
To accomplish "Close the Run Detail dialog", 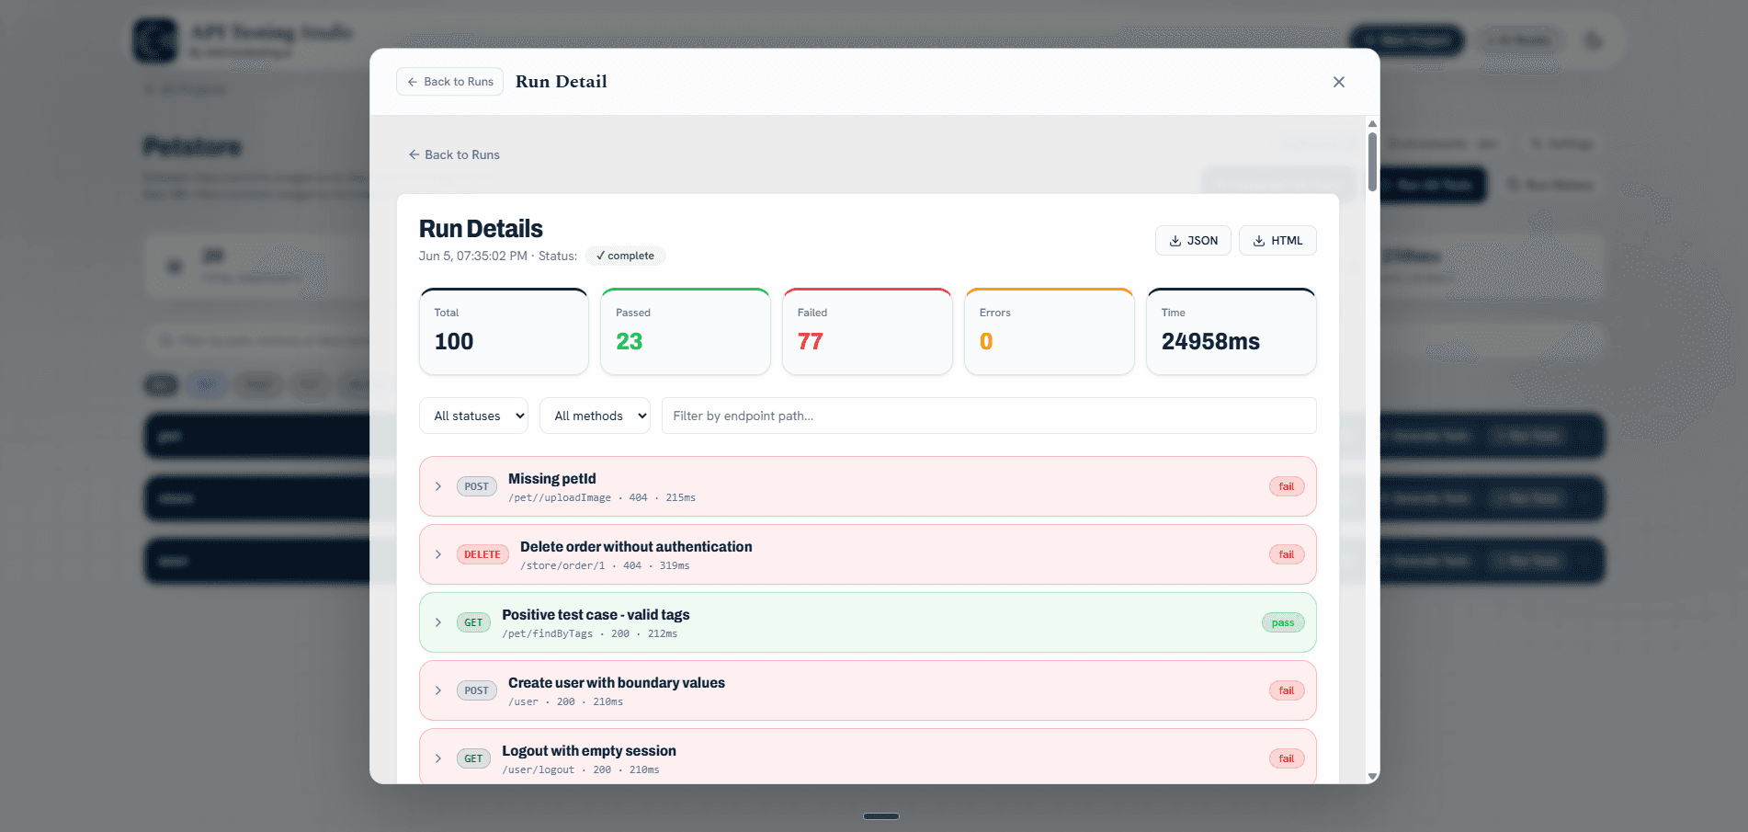I will (1338, 82).
